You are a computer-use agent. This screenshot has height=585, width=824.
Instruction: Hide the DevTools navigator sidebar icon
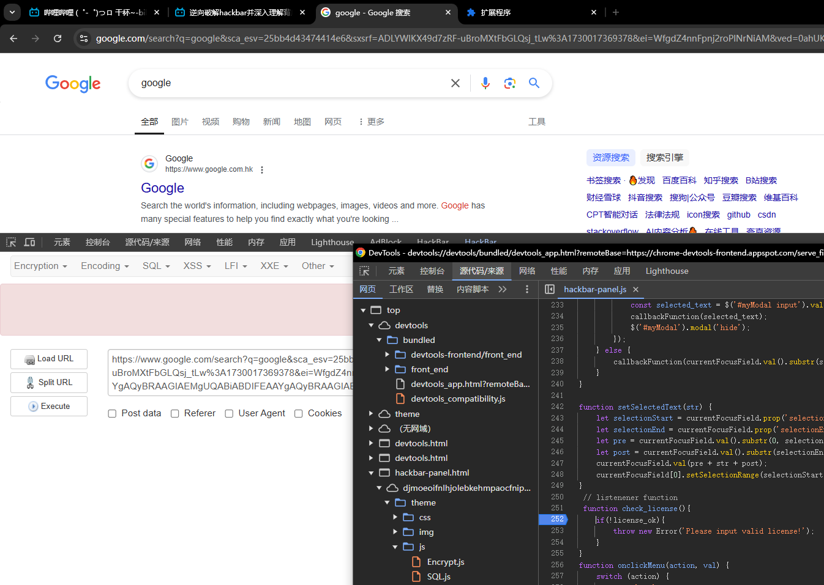[550, 289]
